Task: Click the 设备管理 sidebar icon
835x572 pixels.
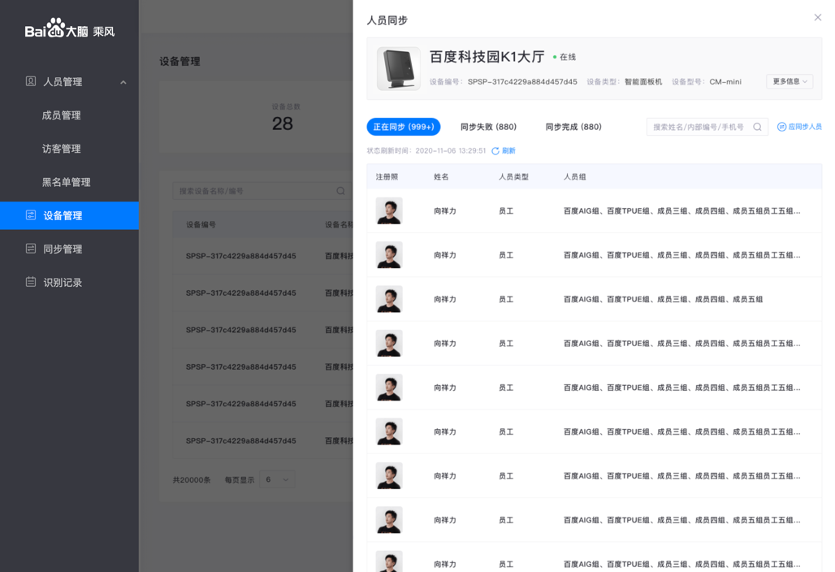Action: tap(31, 215)
